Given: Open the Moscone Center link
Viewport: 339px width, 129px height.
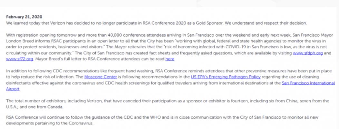Looking at the screenshot, I should point(101,77).
